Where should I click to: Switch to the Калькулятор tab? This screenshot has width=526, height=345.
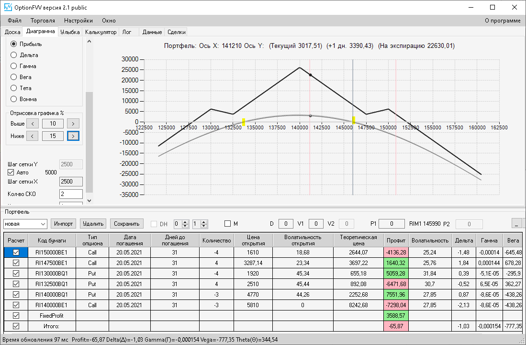[x=101, y=32]
